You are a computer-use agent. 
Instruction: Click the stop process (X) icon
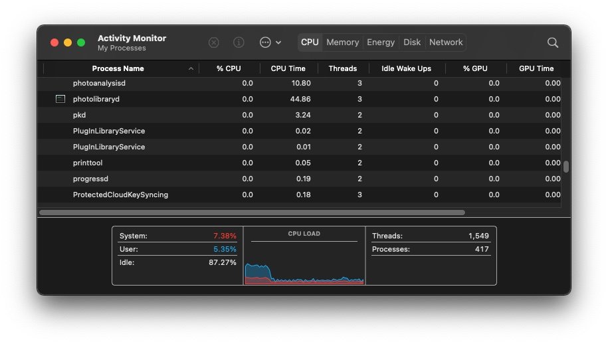coord(214,43)
